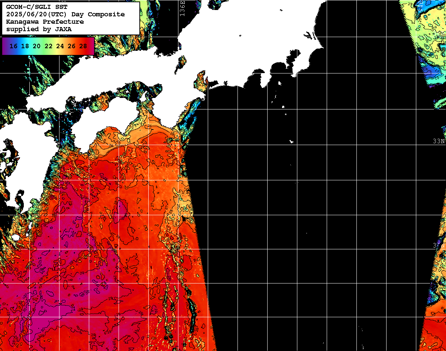Click the 'supplied by JAXA' credit line
446x351 pixels.
[39, 29]
